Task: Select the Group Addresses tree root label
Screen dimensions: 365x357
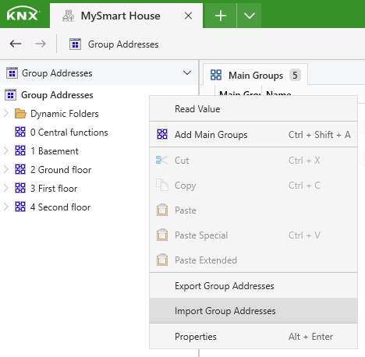Action: click(57, 95)
